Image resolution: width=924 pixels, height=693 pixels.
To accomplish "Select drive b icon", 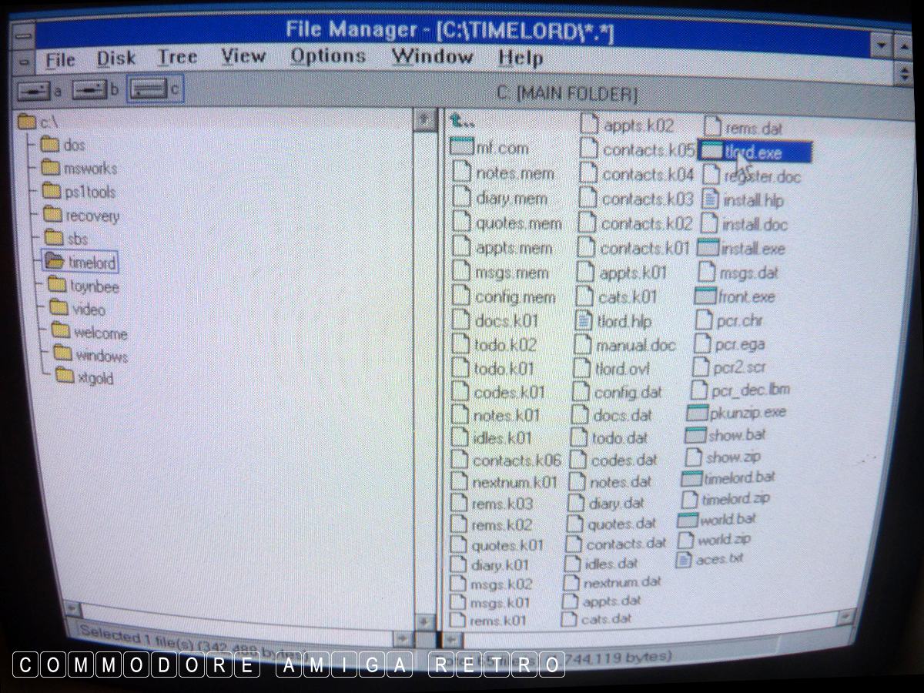I will coord(89,90).
